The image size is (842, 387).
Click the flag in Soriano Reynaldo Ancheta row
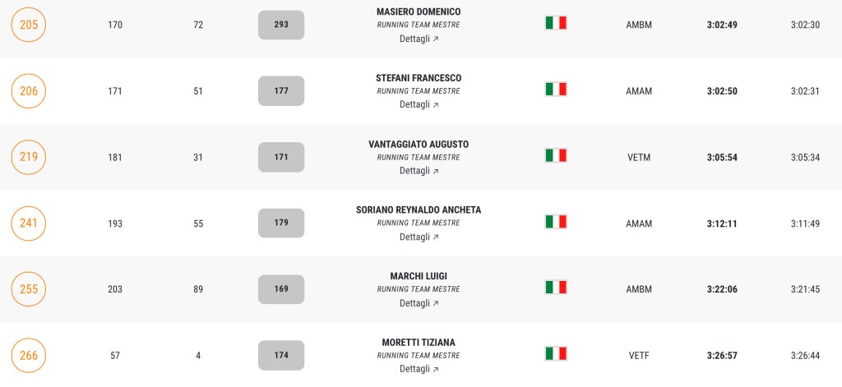[556, 221]
